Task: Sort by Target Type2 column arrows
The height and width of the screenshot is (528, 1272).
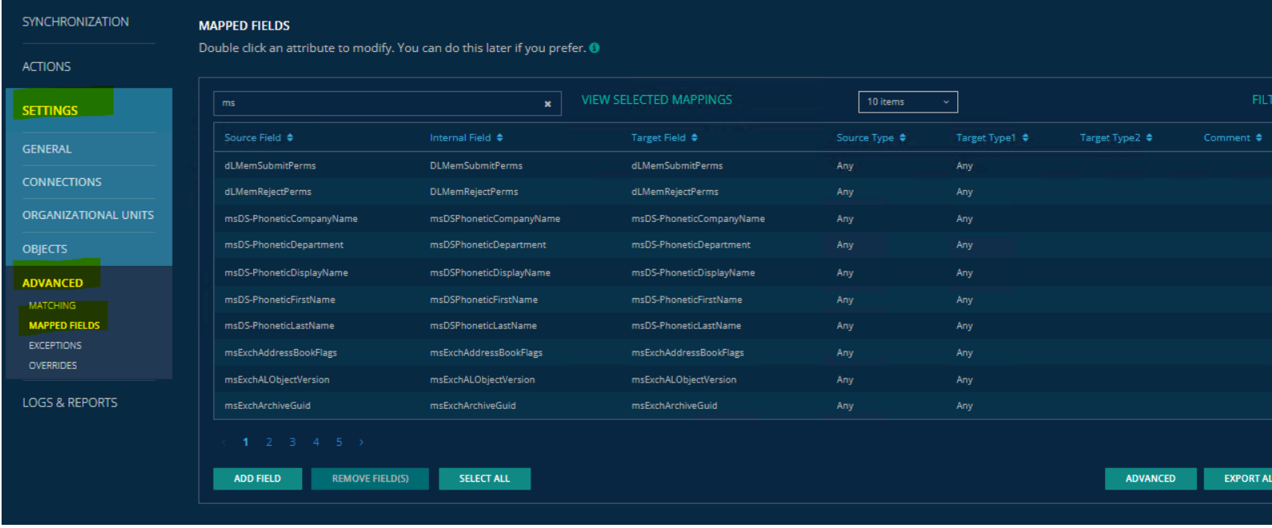Action: click(x=1149, y=138)
